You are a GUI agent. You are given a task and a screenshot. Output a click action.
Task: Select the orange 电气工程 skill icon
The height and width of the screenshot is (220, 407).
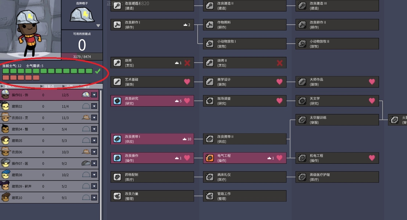coord(210,158)
